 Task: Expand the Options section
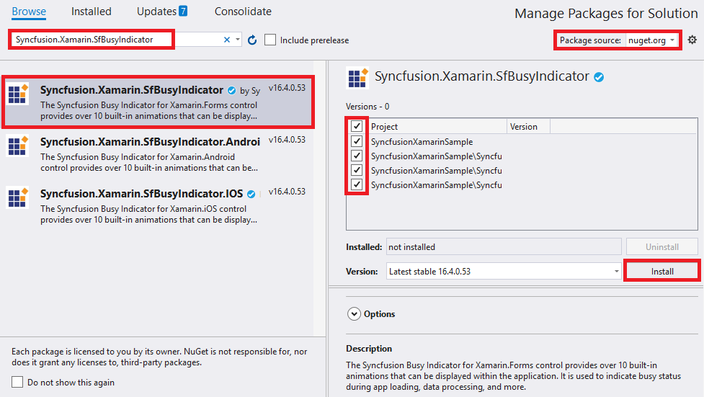coord(354,314)
